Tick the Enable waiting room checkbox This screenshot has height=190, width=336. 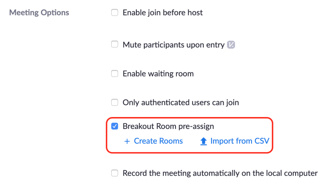click(115, 74)
